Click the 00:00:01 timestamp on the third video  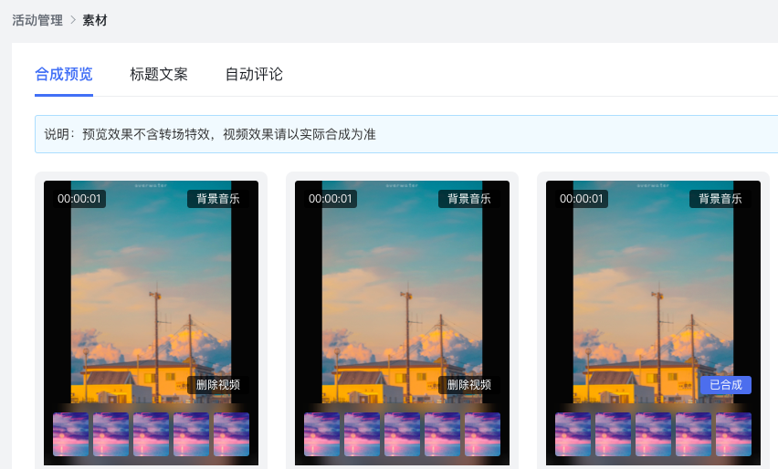[582, 199]
